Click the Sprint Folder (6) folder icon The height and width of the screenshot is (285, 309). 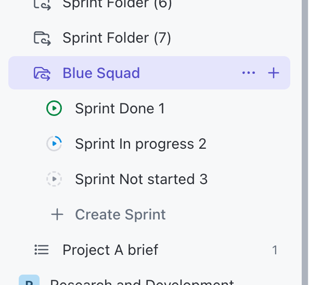click(x=42, y=4)
